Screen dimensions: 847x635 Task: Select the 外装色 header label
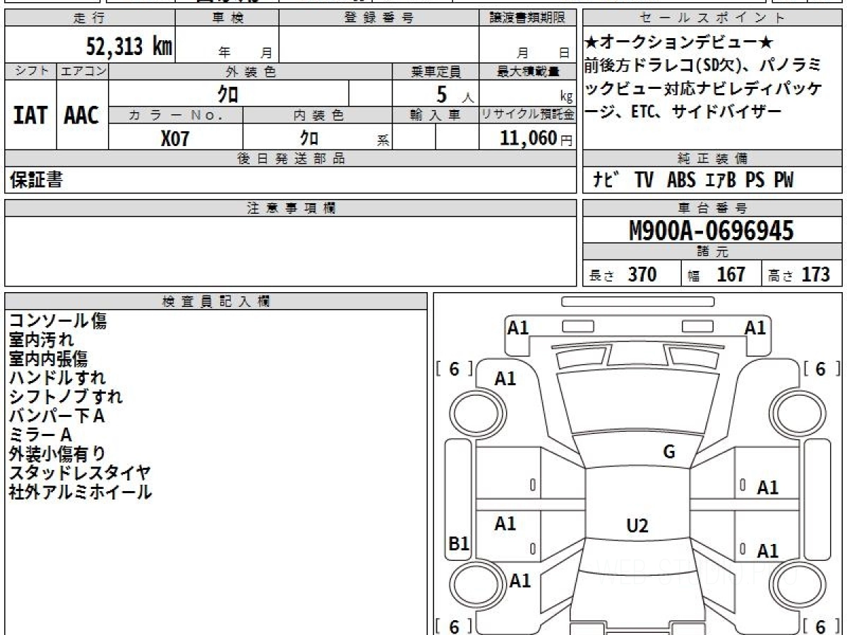(251, 71)
